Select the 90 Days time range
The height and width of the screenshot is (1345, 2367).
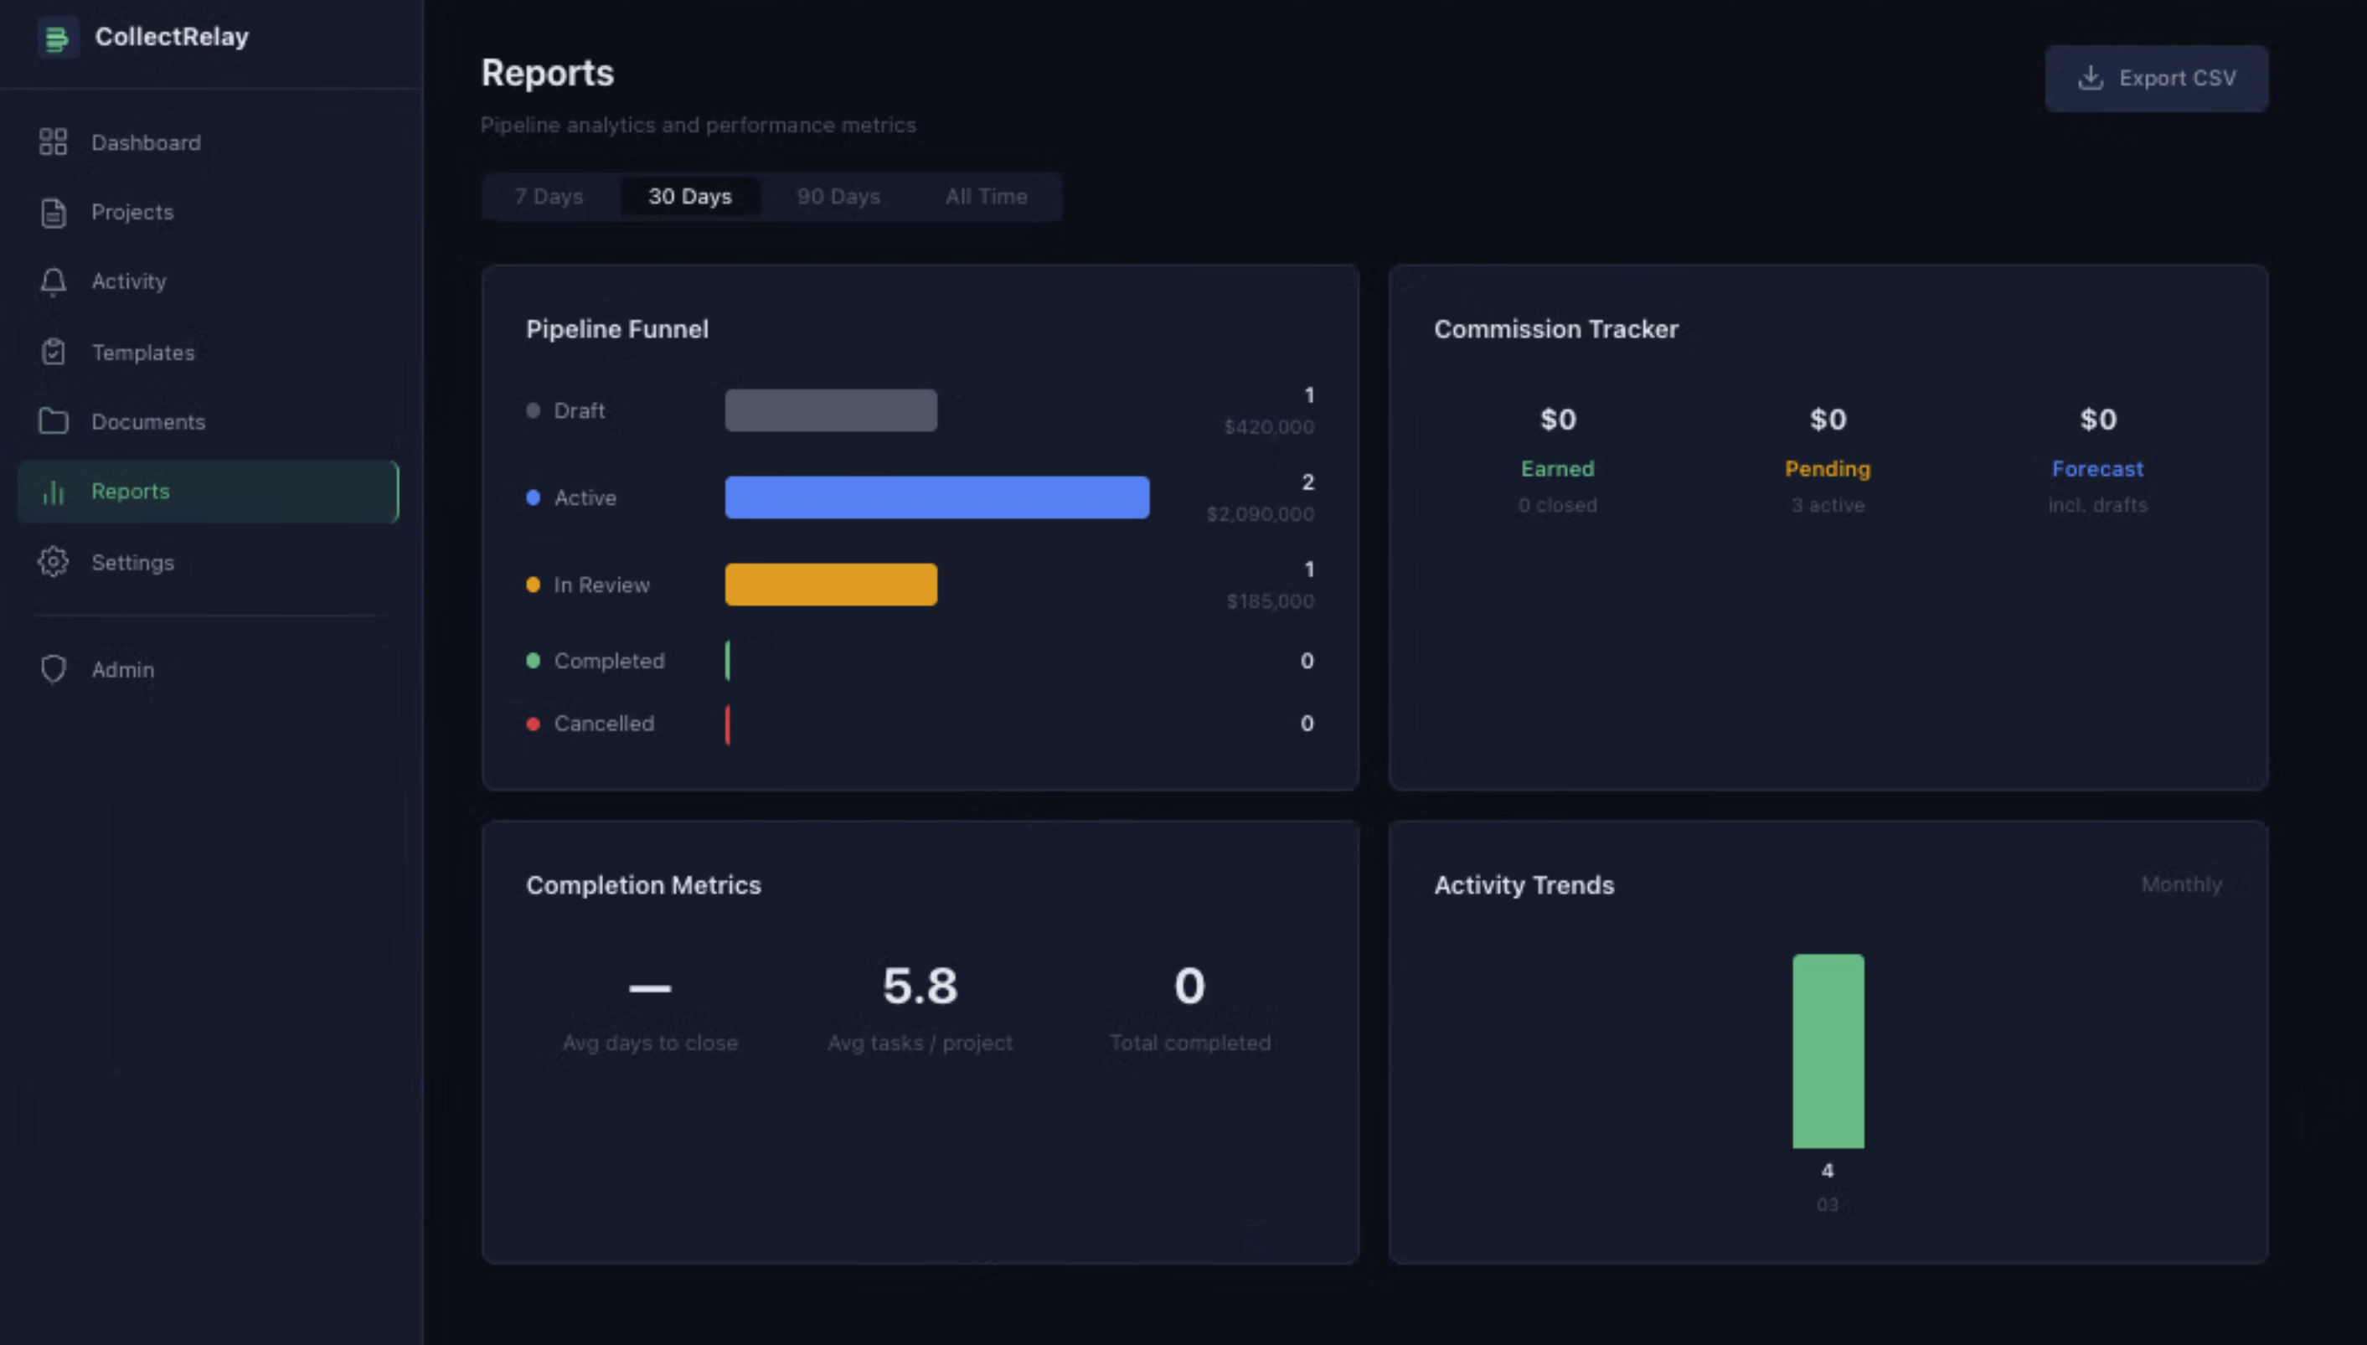coord(838,196)
